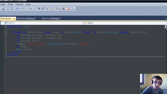Collapse the Button1_Click sub outline
Image resolution: width=167 pixels, height=94 pixels.
(6, 32)
